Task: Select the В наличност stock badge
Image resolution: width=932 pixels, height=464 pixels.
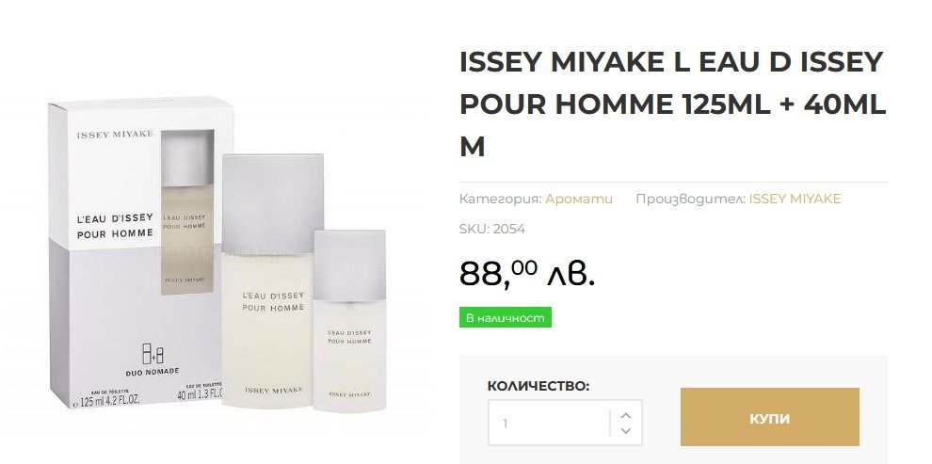Action: click(506, 317)
